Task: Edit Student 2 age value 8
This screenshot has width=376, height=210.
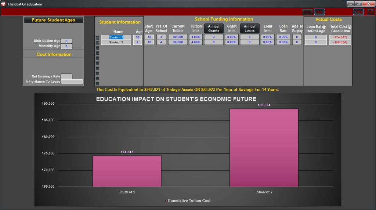Action: [137, 43]
